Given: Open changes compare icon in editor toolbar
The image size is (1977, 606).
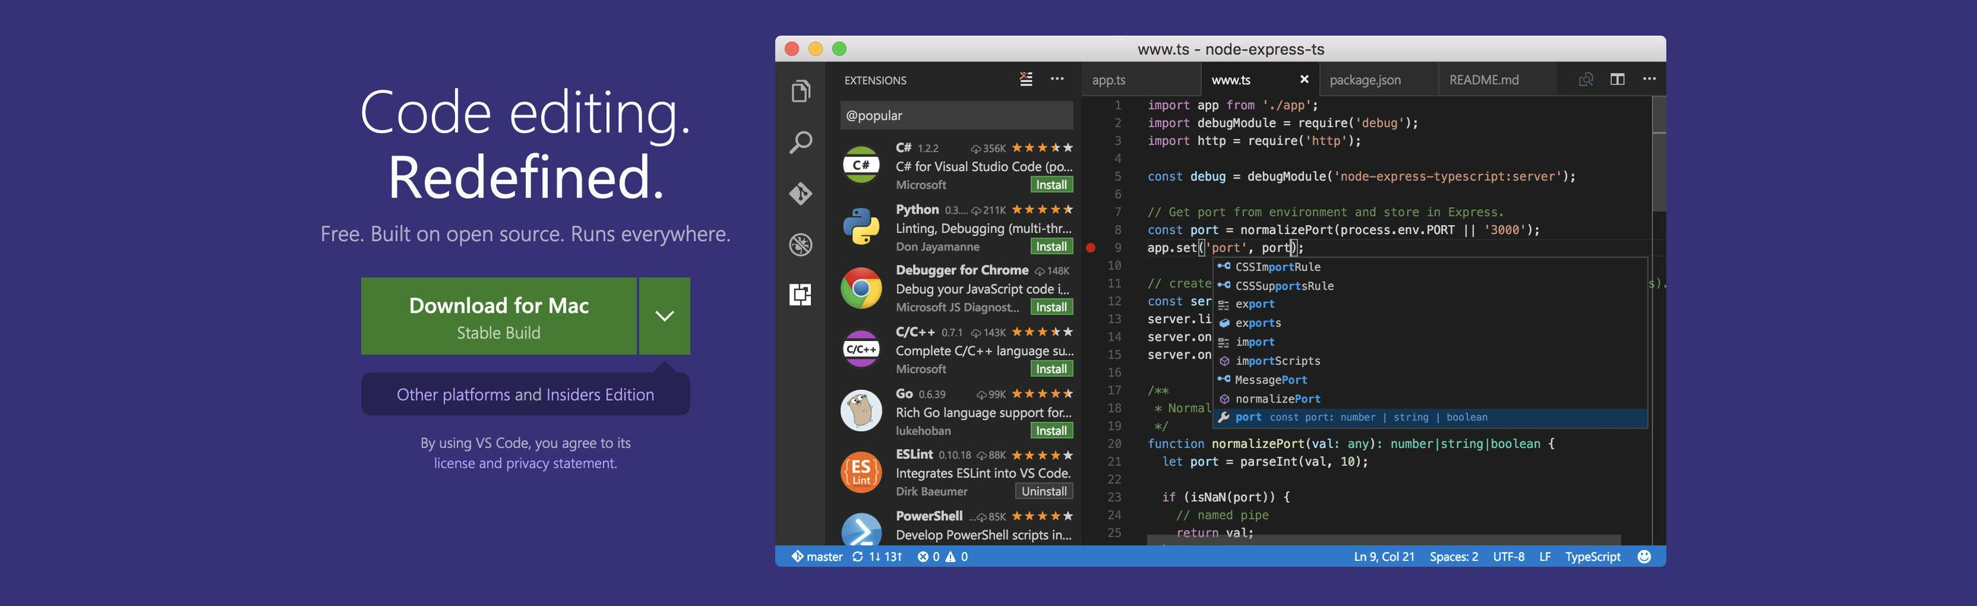Looking at the screenshot, I should [x=1586, y=79].
